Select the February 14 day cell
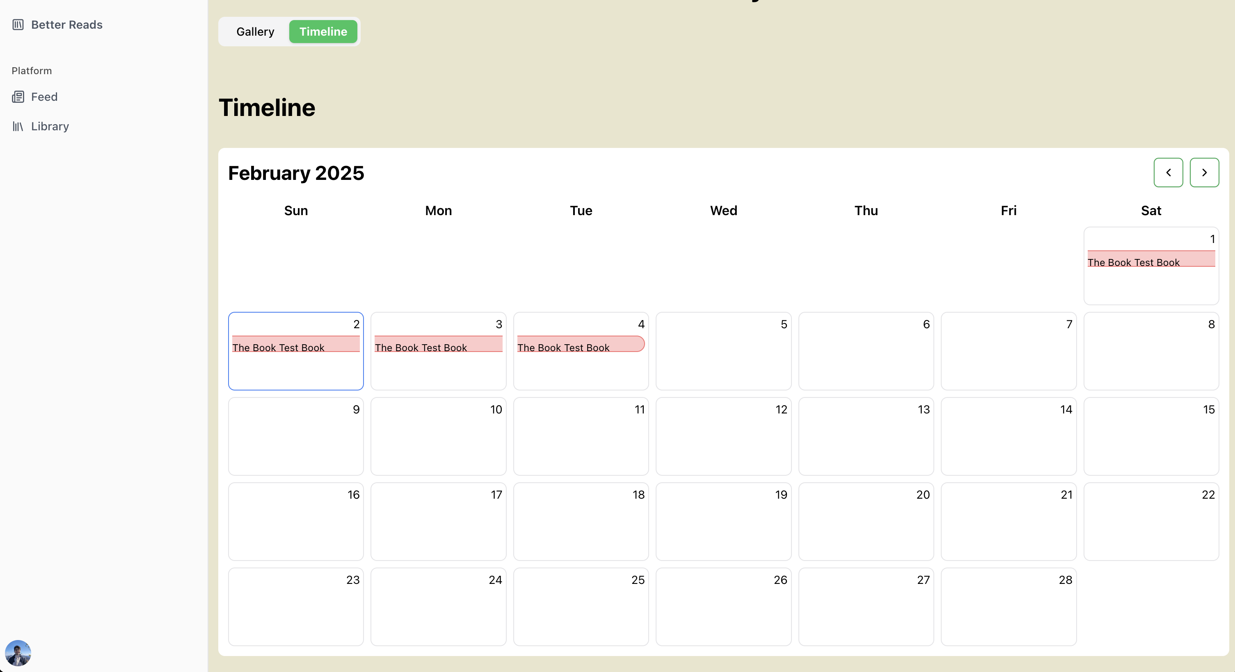The height and width of the screenshot is (672, 1235). click(1008, 436)
